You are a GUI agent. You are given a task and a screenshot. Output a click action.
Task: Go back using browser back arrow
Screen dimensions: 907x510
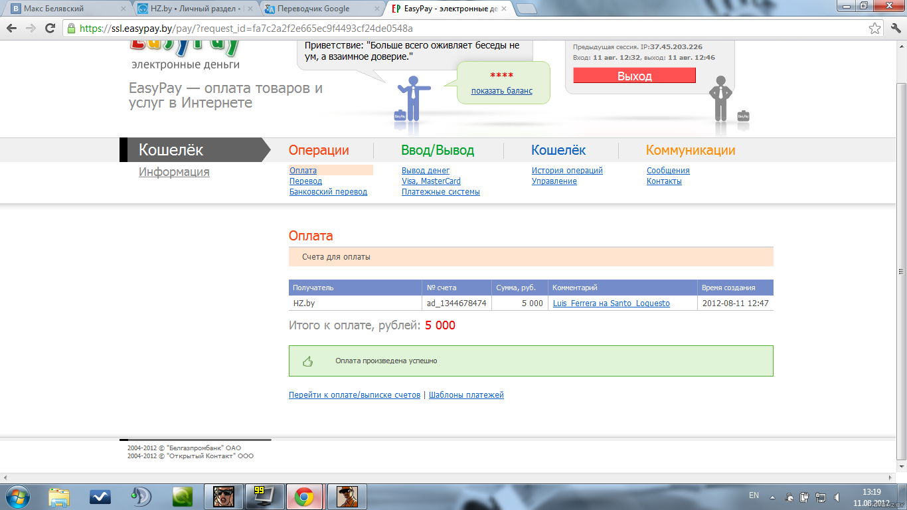[12, 29]
